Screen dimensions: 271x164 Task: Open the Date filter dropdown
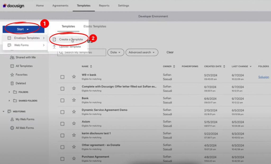click(116, 52)
